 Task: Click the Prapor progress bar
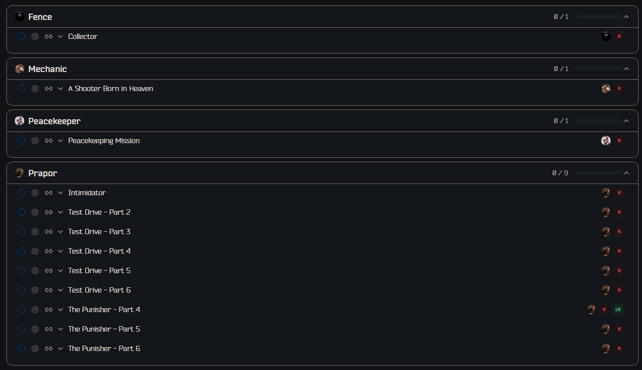pyautogui.click(x=598, y=173)
